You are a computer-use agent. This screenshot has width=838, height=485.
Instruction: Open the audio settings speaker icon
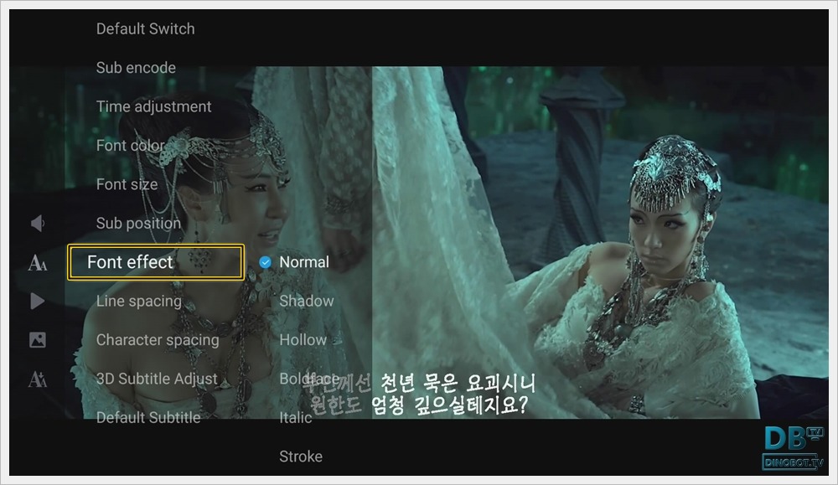click(x=38, y=224)
